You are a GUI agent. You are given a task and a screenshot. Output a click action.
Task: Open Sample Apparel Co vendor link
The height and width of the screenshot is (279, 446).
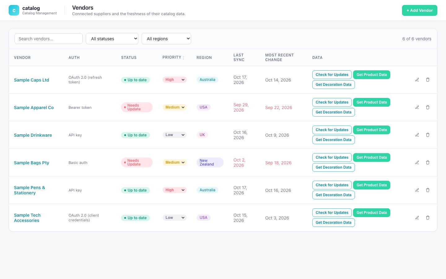coord(34,108)
